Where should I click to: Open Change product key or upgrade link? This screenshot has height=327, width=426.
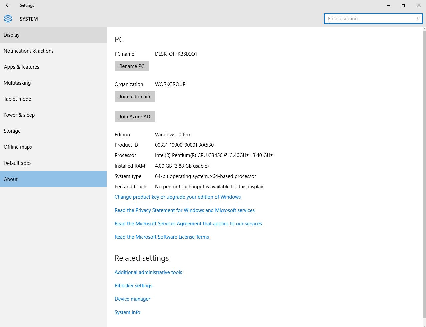(178, 197)
